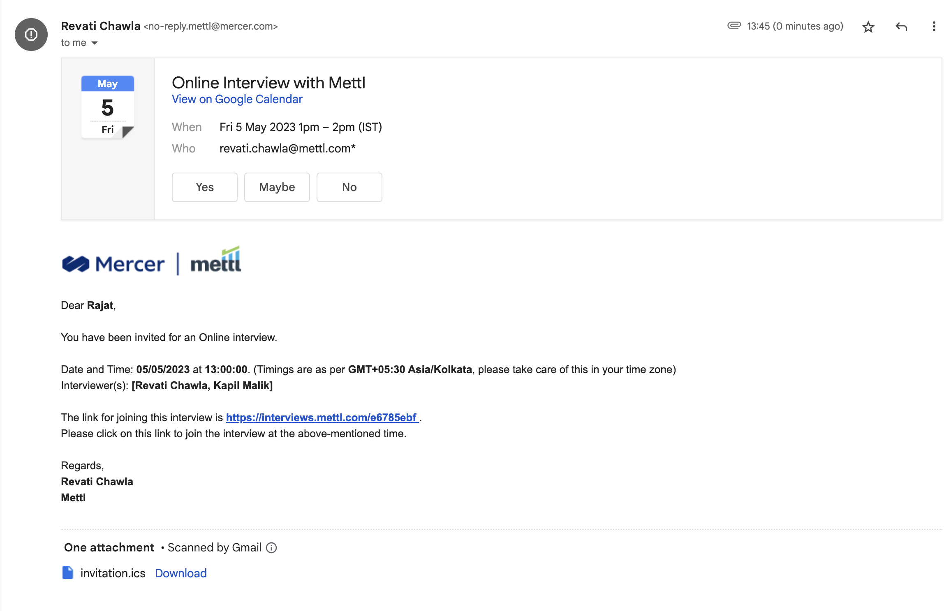Open View on Google Calendar link
944x611 pixels.
(237, 99)
